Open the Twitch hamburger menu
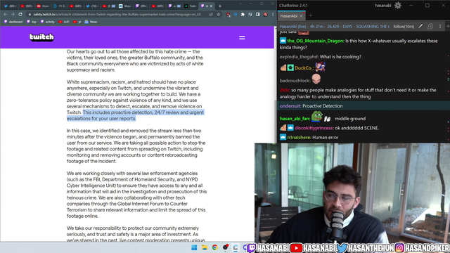The height and width of the screenshot is (253, 450). coord(242,37)
